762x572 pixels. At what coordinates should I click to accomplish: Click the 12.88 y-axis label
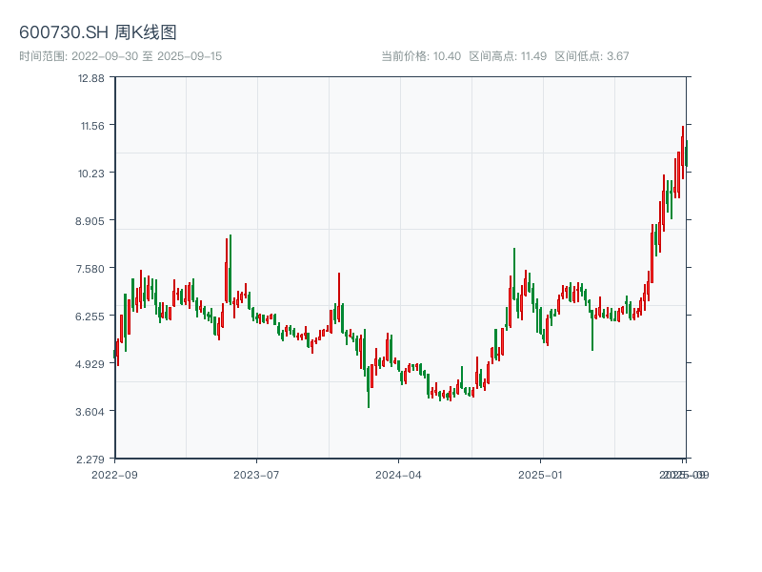[91, 78]
